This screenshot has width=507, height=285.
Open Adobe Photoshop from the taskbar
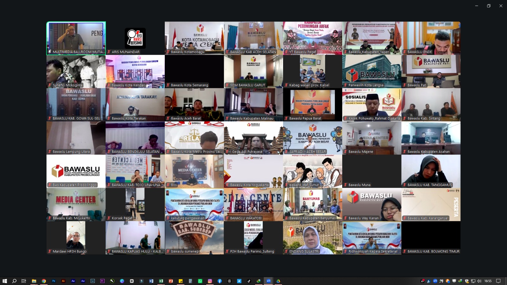(54, 281)
